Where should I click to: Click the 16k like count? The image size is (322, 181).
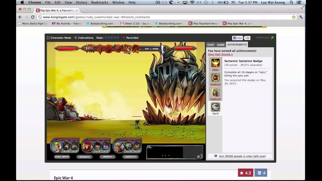[247, 38]
